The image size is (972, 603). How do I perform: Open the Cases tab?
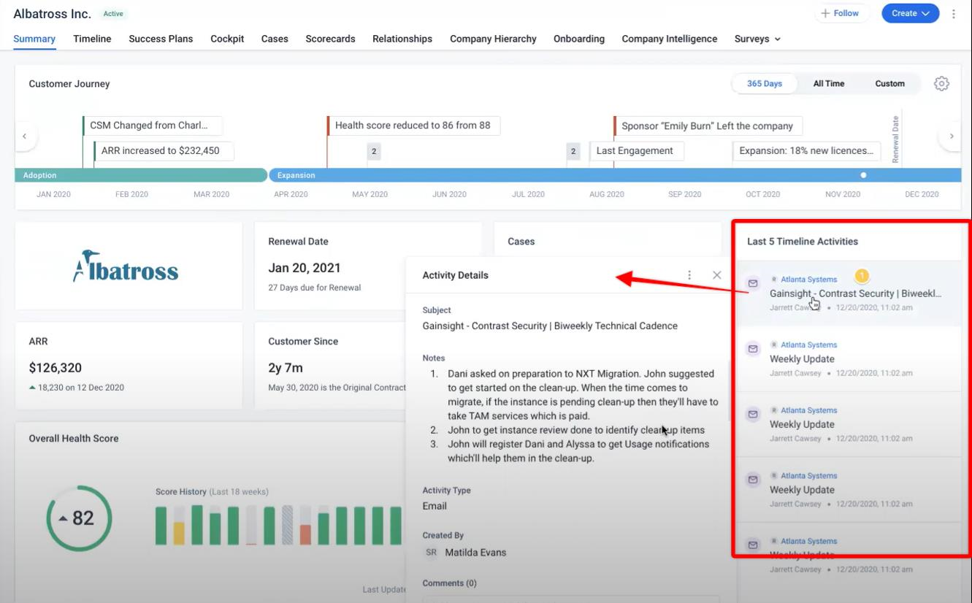coord(275,39)
